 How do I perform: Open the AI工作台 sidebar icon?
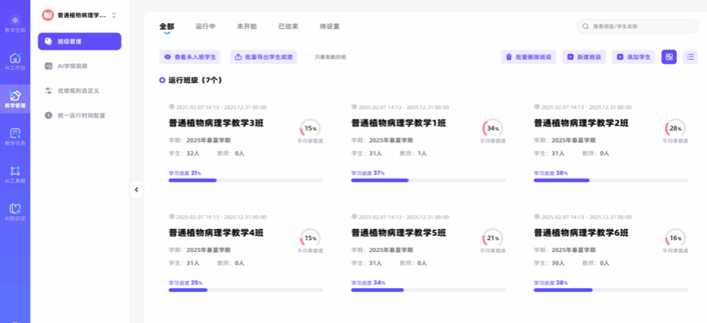[15, 62]
